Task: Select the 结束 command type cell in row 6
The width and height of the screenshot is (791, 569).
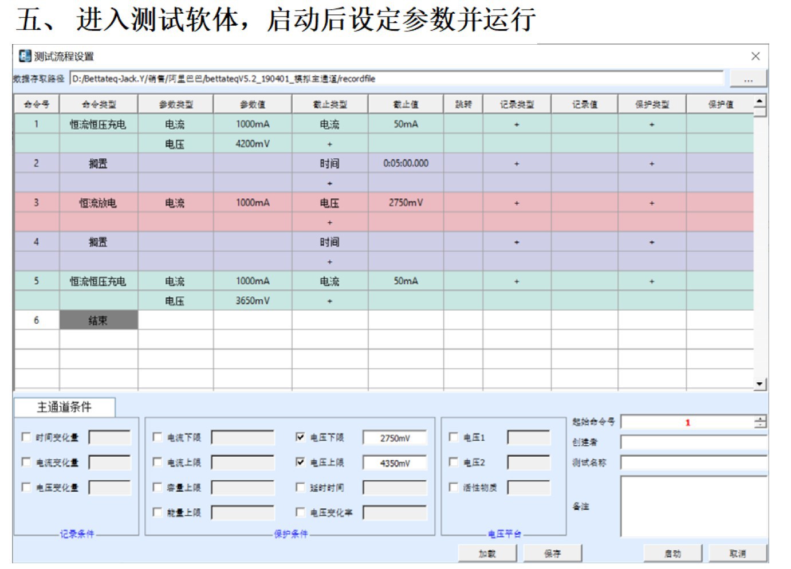Action: tap(99, 320)
